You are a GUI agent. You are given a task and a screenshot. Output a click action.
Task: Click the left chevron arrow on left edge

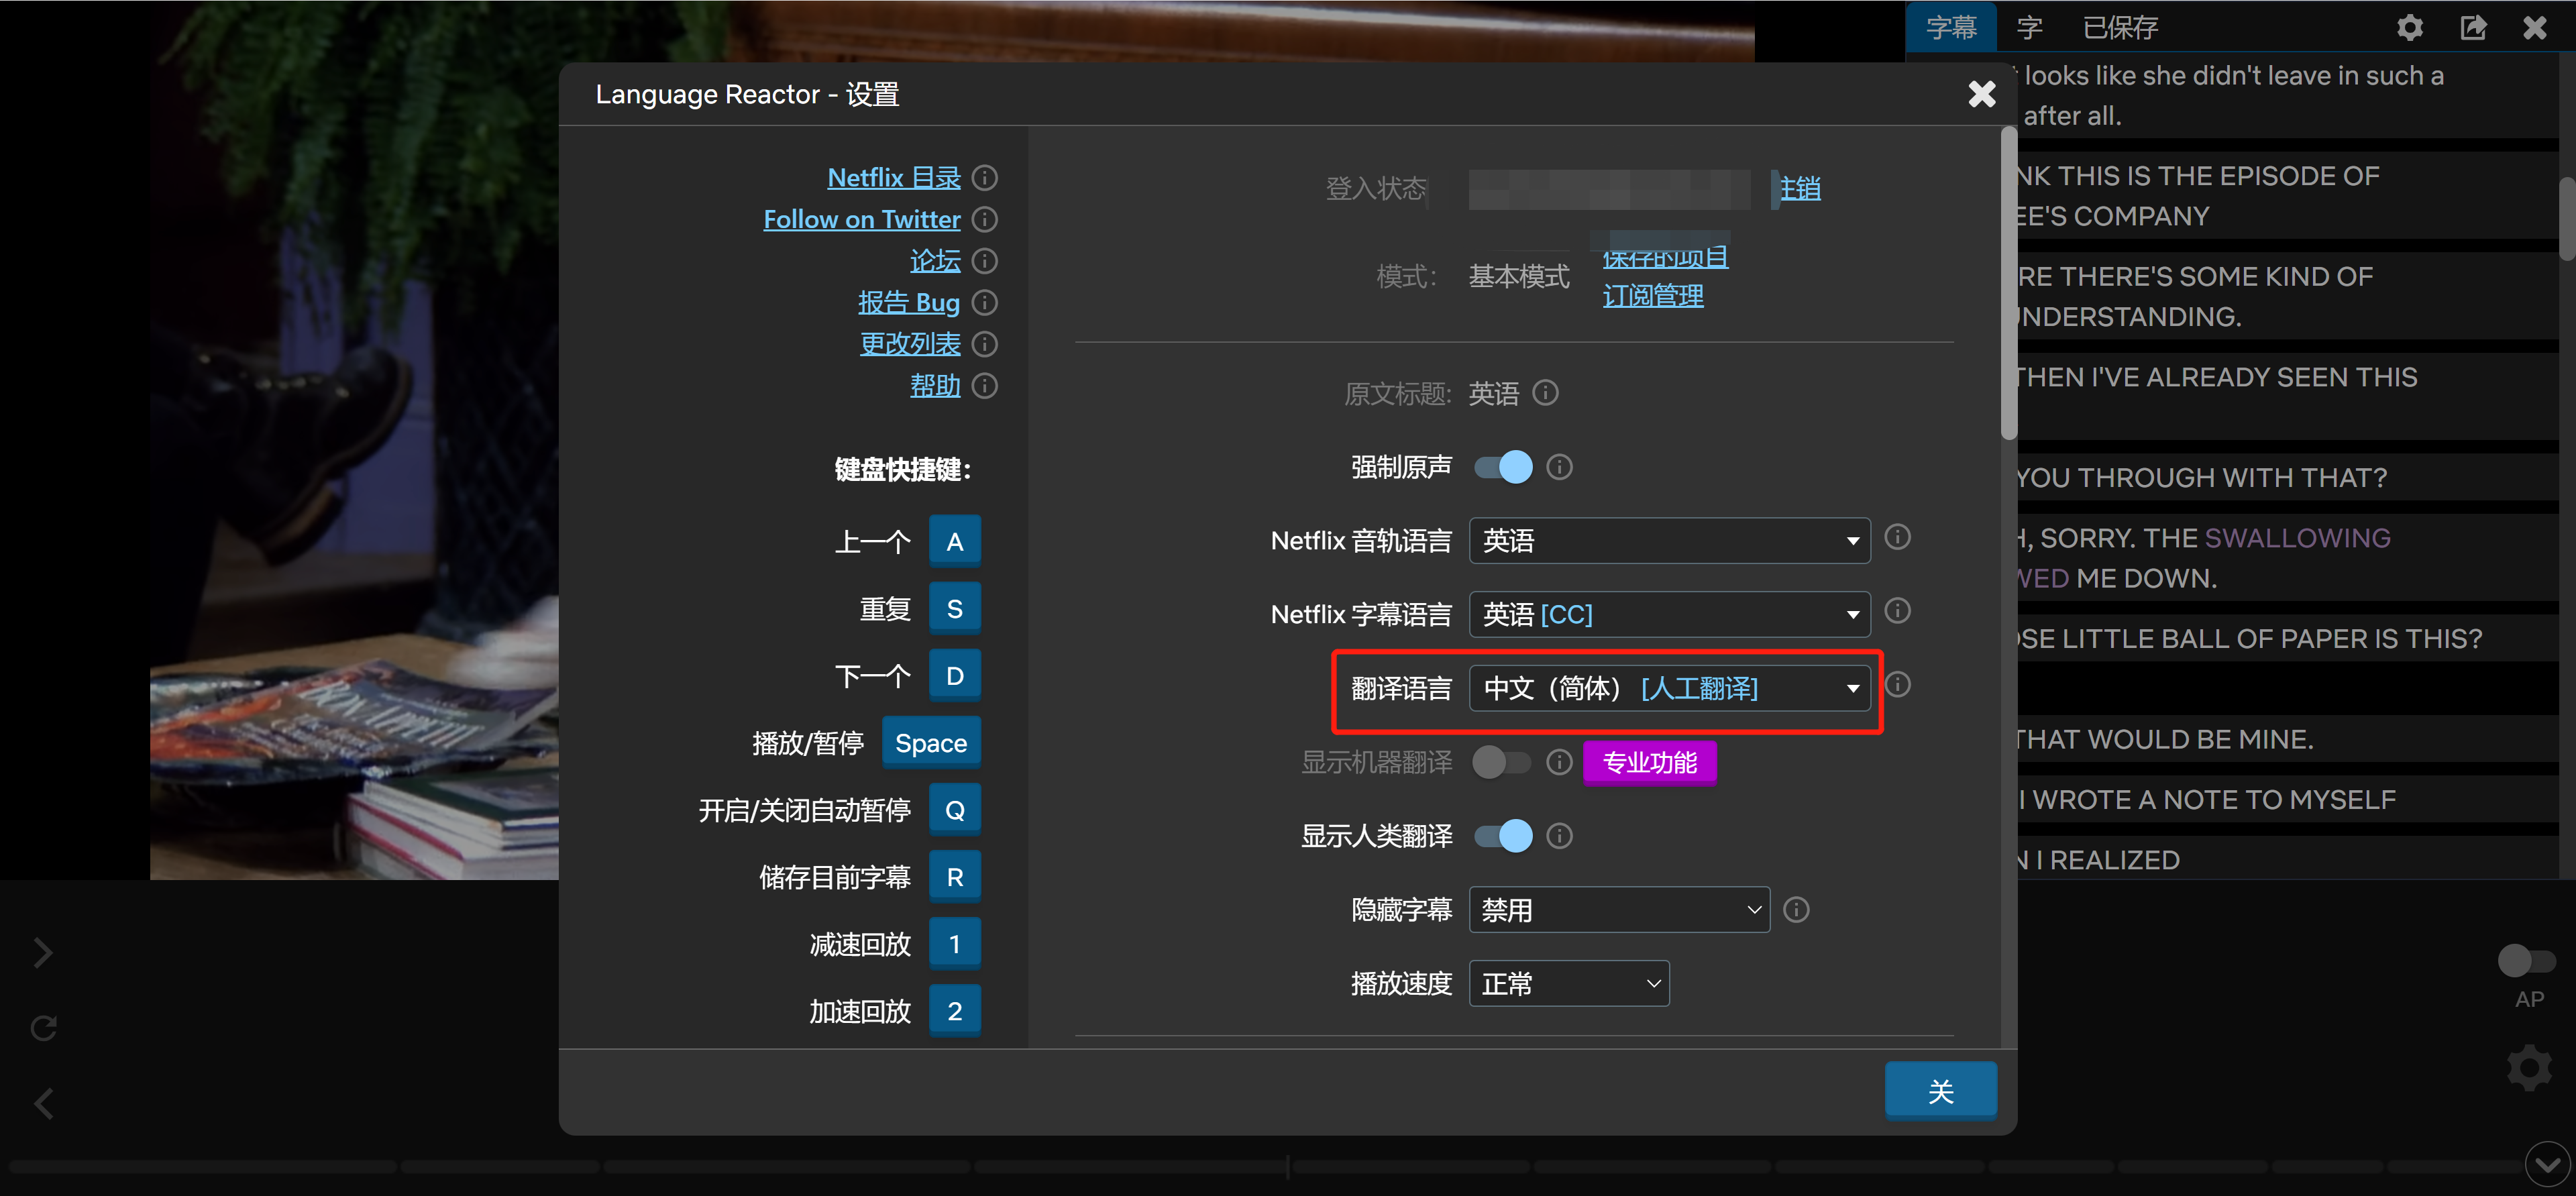pyautogui.click(x=43, y=1104)
